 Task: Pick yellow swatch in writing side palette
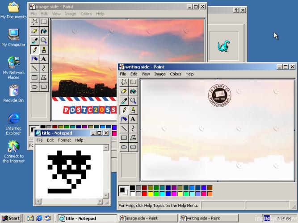click(150, 194)
